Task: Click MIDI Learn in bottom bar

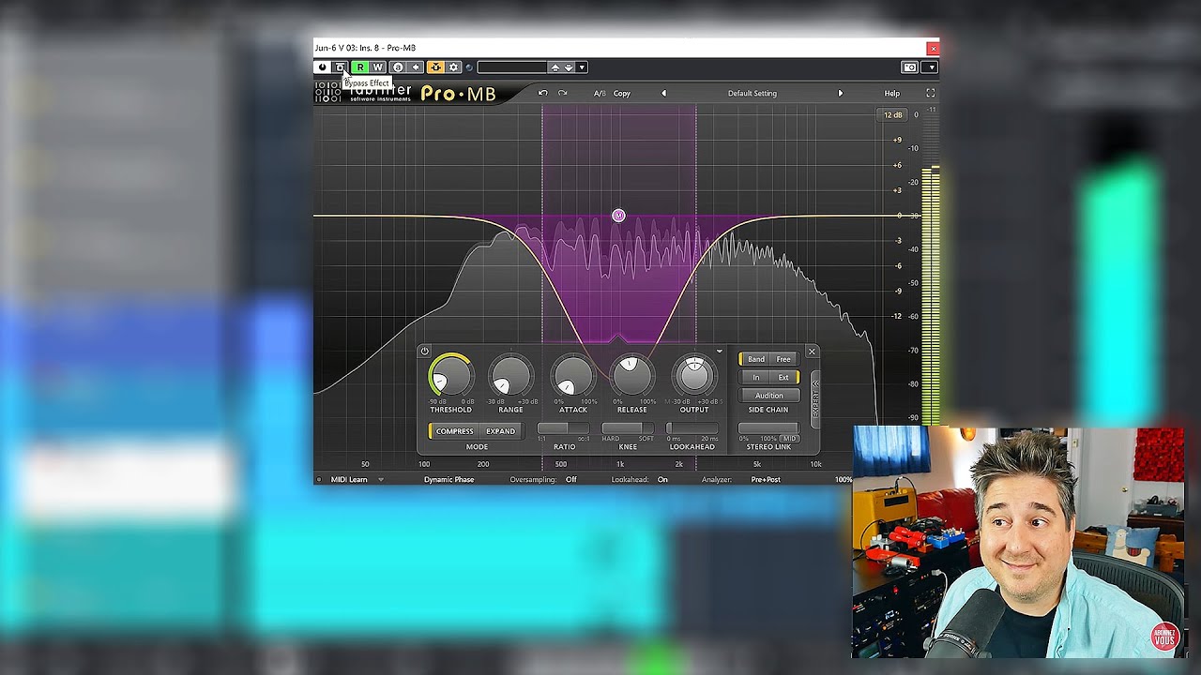Action: [349, 480]
